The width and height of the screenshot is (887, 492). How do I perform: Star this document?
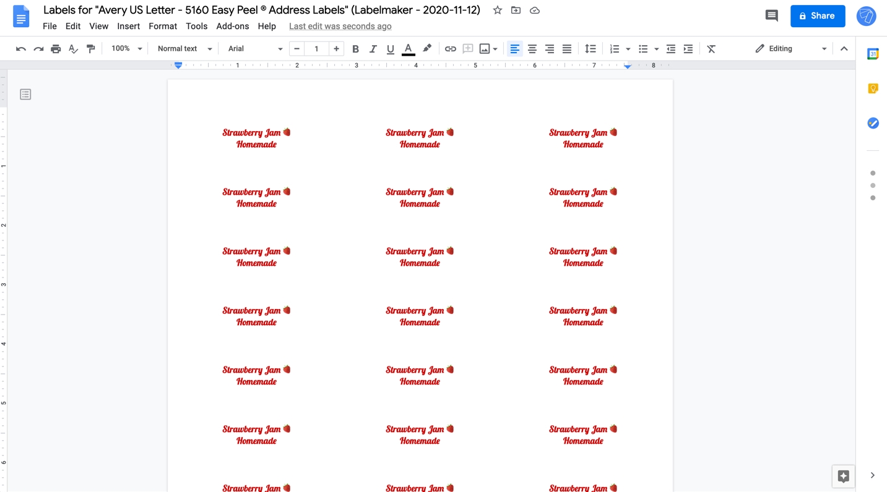tap(497, 11)
